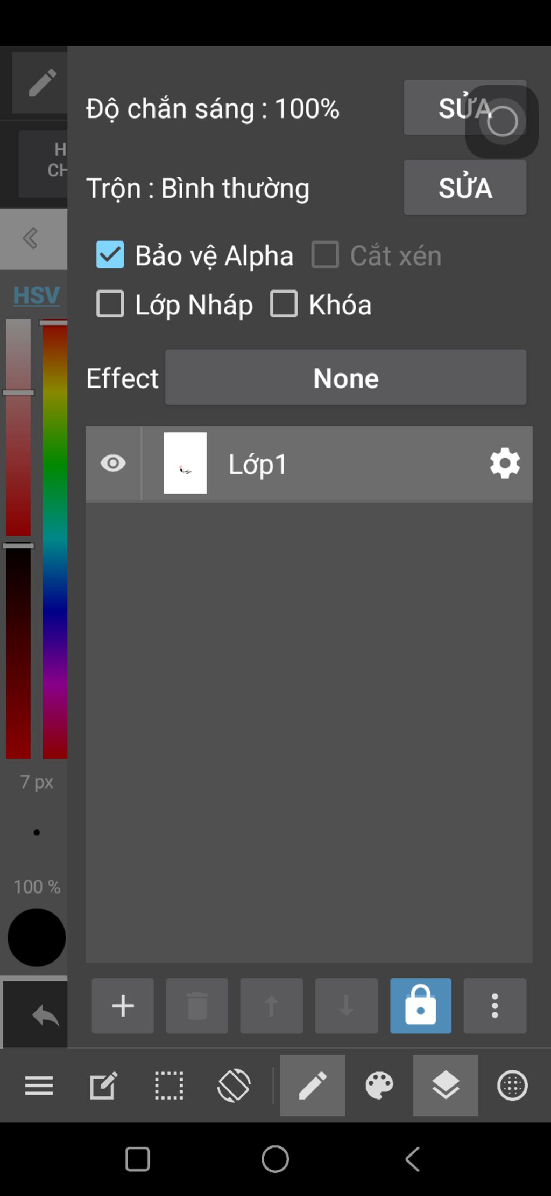Hide Lớp1 layer with eye icon
Image resolution: width=551 pixels, height=1196 pixels.
coord(113,464)
